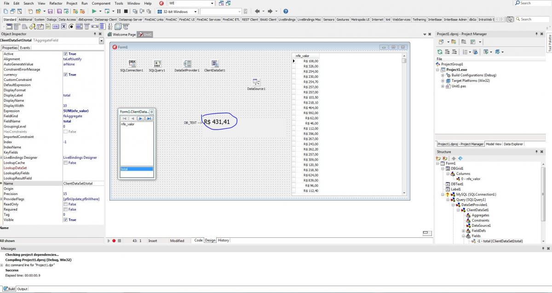Switch to the Output messages tab
Image resolution: width=552 pixels, height=293 pixels.
pos(22,289)
